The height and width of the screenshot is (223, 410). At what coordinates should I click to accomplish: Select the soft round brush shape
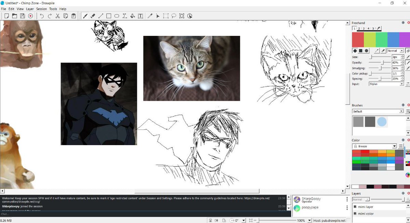366,51
